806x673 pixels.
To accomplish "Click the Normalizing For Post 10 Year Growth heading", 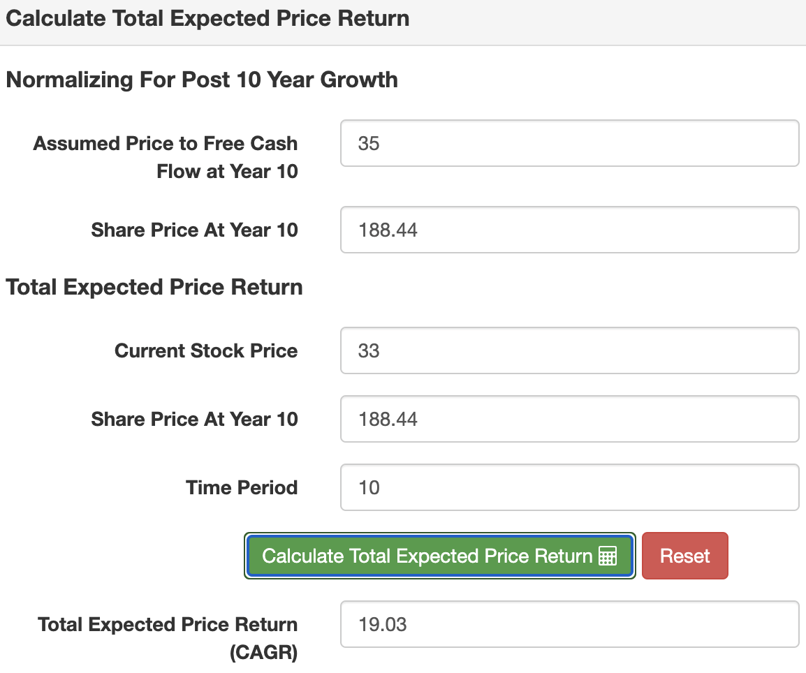I will 202,80.
